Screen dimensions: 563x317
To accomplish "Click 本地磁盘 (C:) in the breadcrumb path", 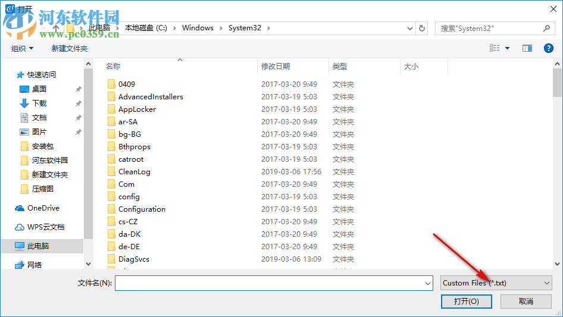I will (x=146, y=28).
